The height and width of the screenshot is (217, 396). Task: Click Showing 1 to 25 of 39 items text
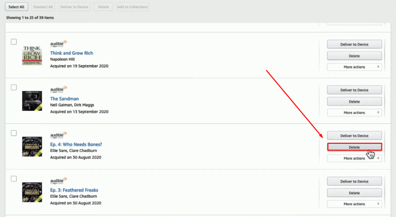[30, 18]
